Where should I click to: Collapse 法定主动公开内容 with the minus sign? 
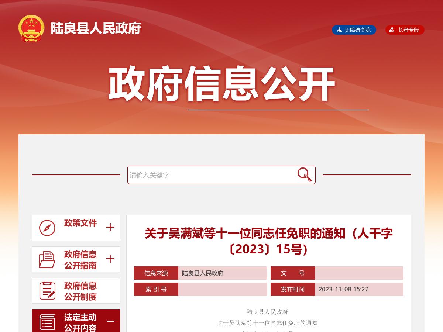click(x=110, y=321)
